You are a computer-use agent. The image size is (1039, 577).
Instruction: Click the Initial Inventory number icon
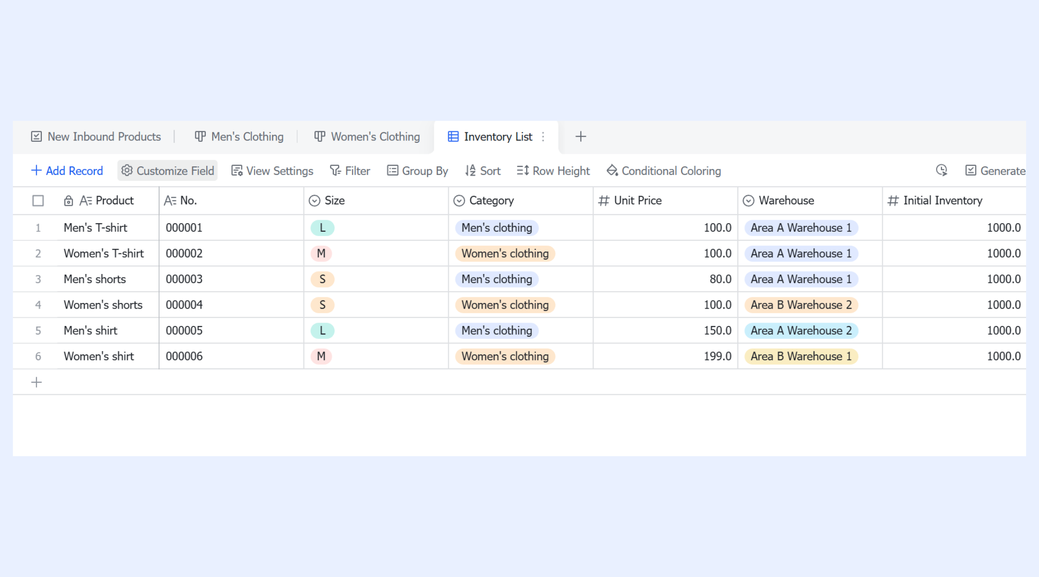point(893,201)
